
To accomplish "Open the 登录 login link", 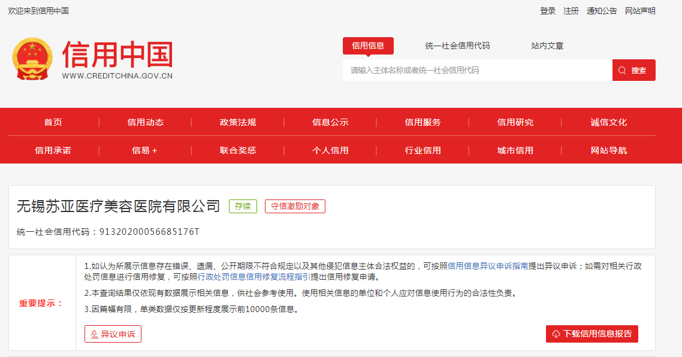I will point(548,11).
